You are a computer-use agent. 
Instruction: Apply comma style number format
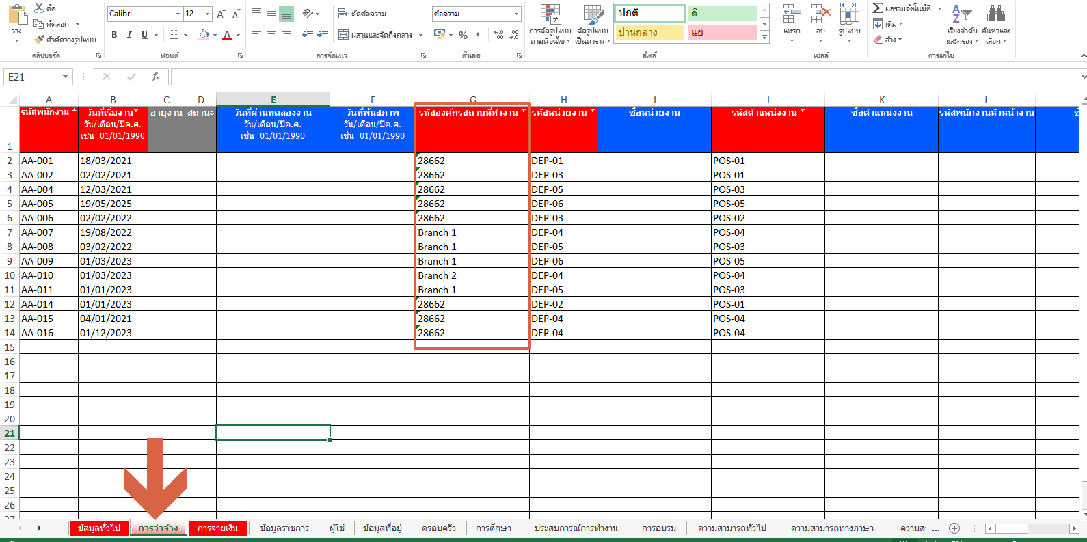(x=477, y=35)
